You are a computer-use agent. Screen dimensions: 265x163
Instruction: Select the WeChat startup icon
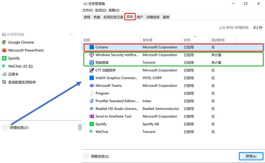92,132
